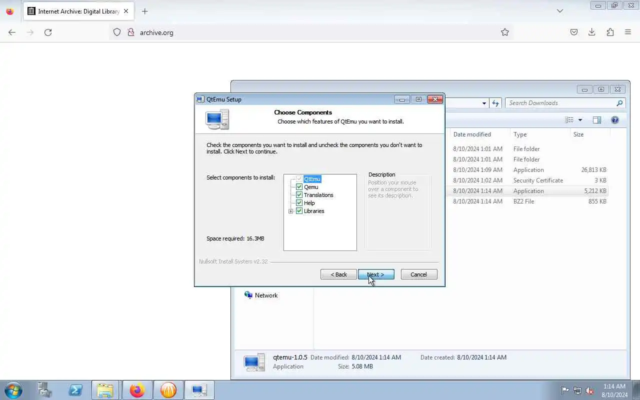The width and height of the screenshot is (640, 400).
Task: Click the tracking protection shield icon
Action: (x=117, y=32)
